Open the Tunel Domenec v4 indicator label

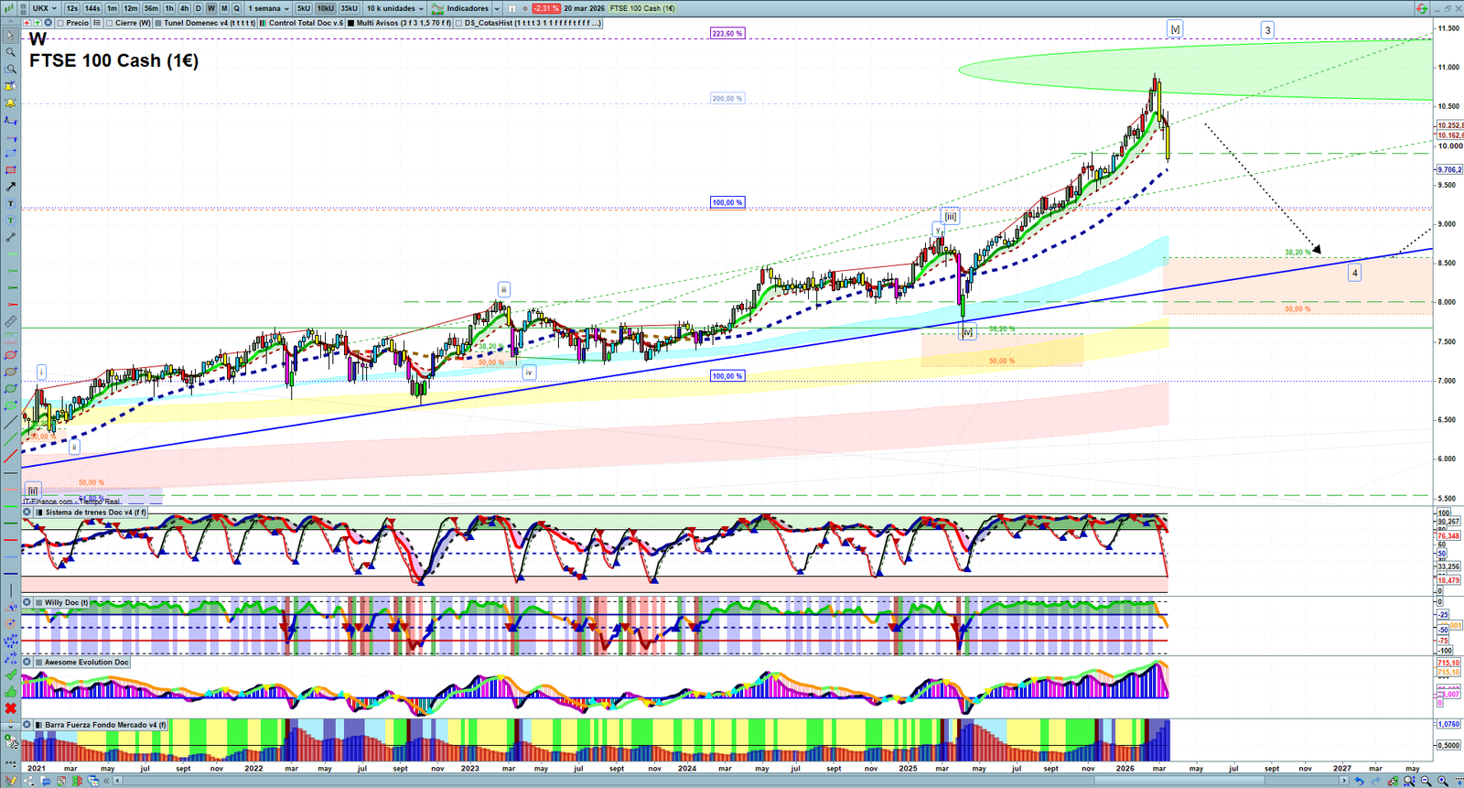point(210,23)
